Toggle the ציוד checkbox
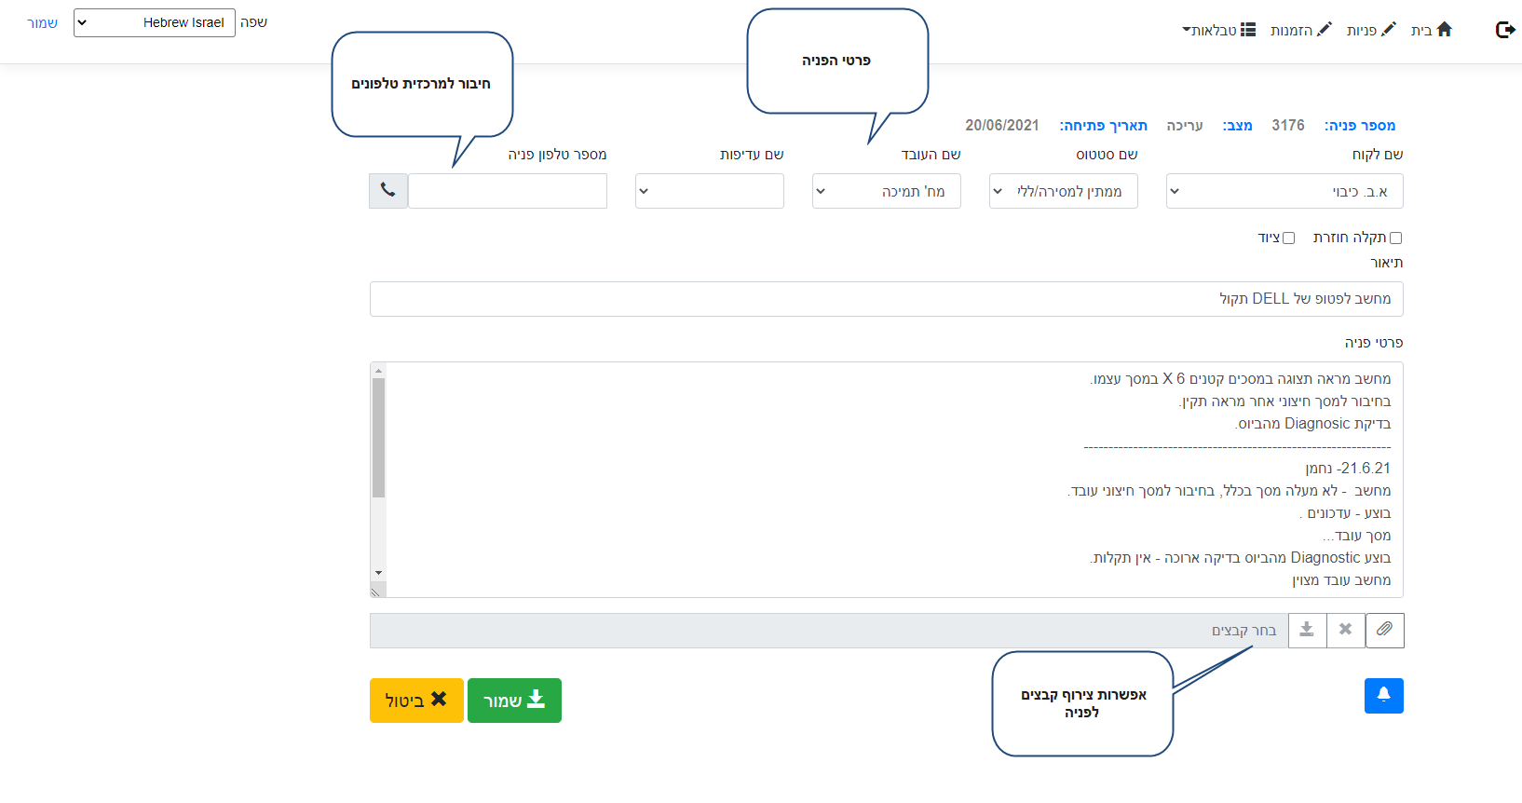 pos(1289,238)
